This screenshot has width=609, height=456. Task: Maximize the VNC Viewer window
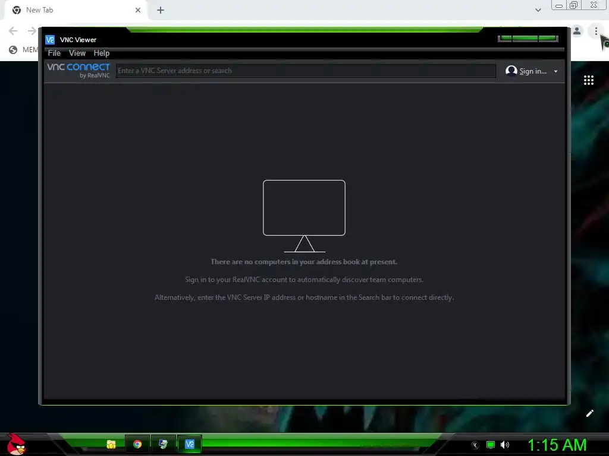point(525,39)
